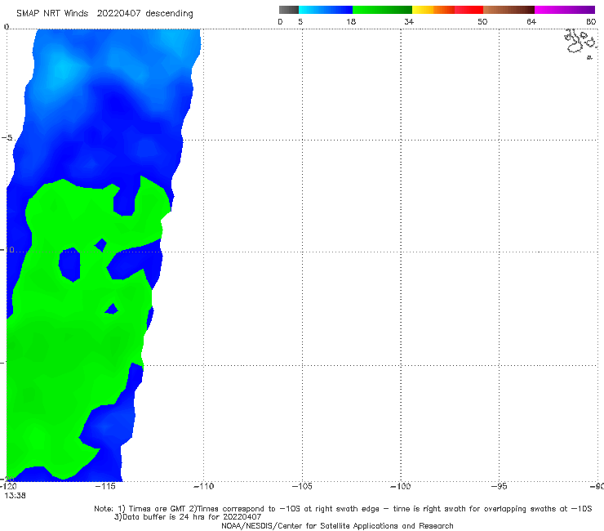Click the gray segment of the color bar
604x531 pixels.
pos(289,10)
